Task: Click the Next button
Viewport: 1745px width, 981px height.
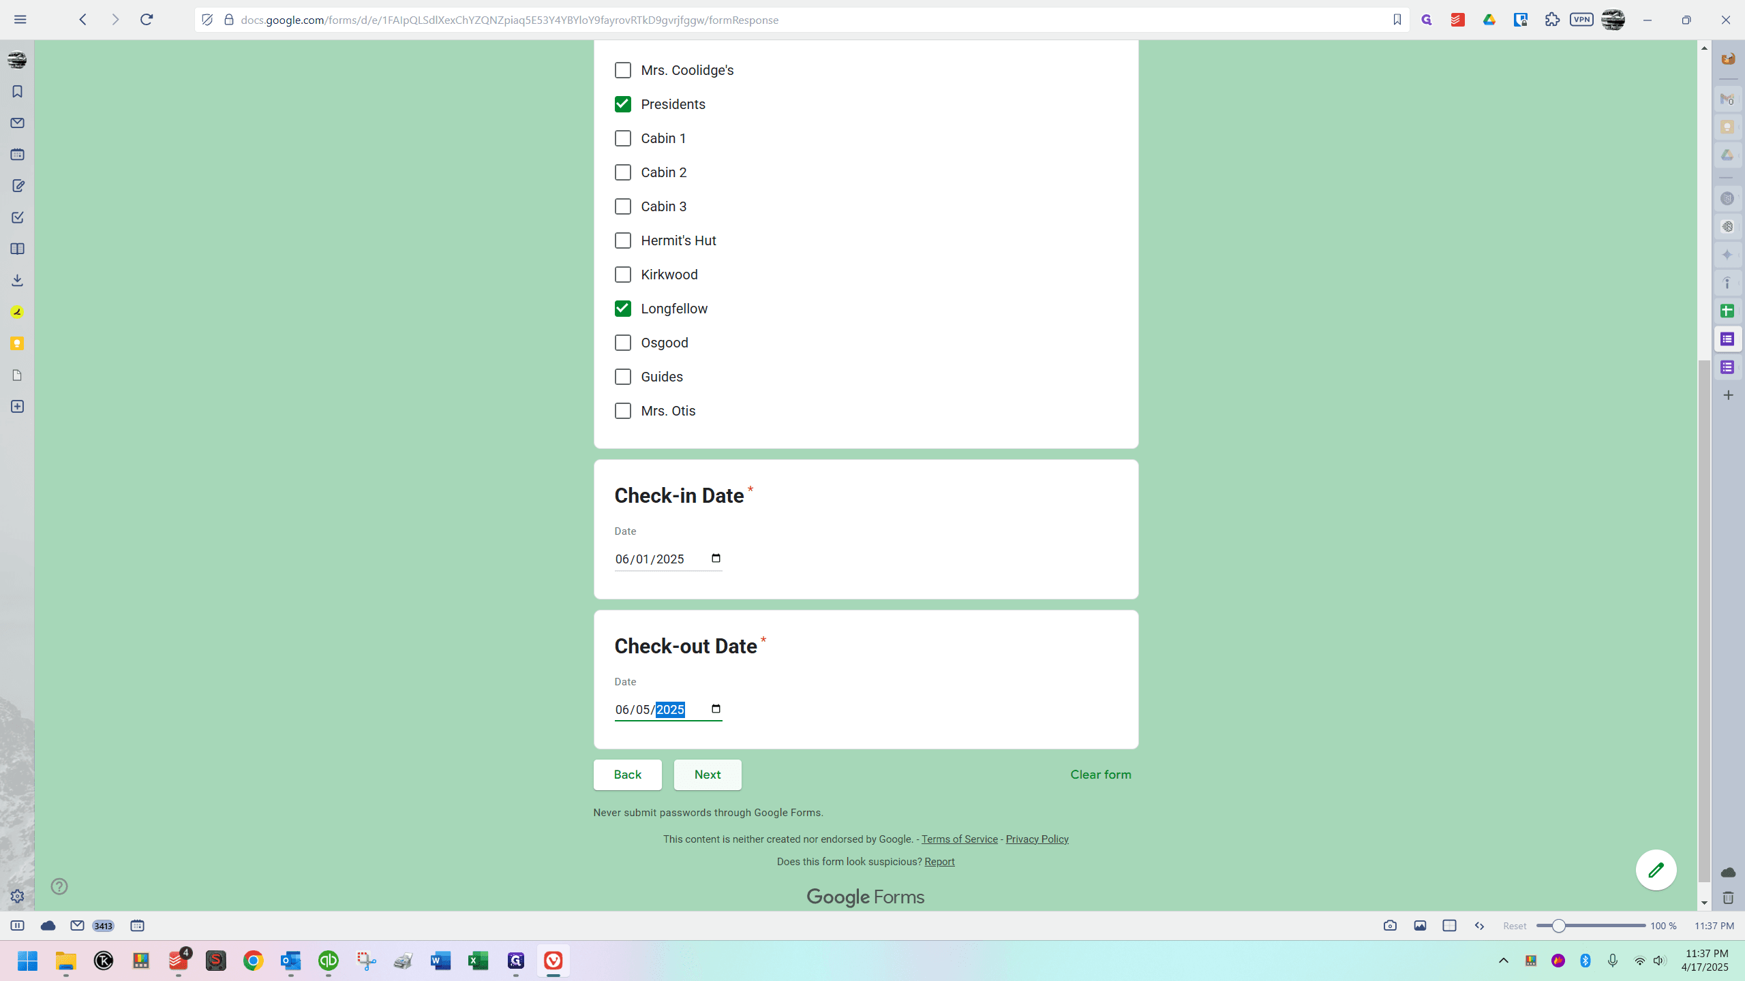Action: tap(708, 775)
